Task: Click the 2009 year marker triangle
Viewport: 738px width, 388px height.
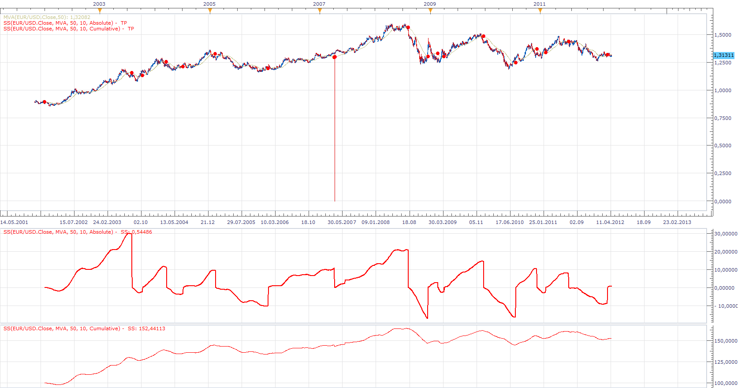Action: [430, 11]
